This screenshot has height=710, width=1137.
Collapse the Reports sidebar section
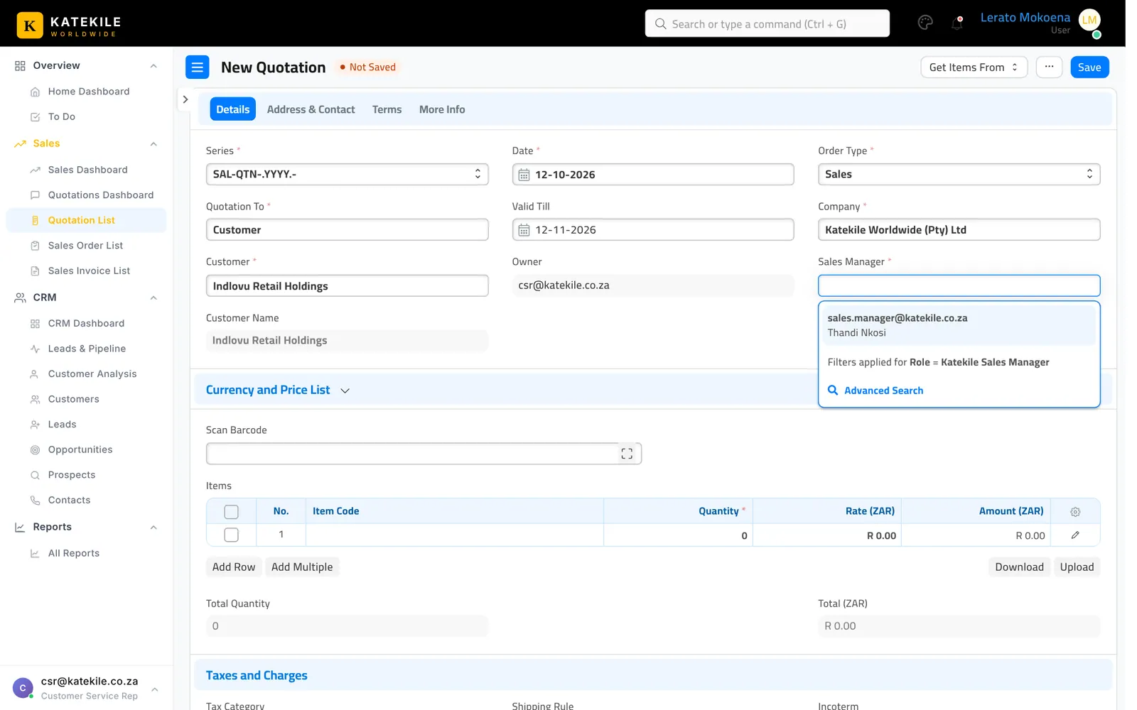153,528
